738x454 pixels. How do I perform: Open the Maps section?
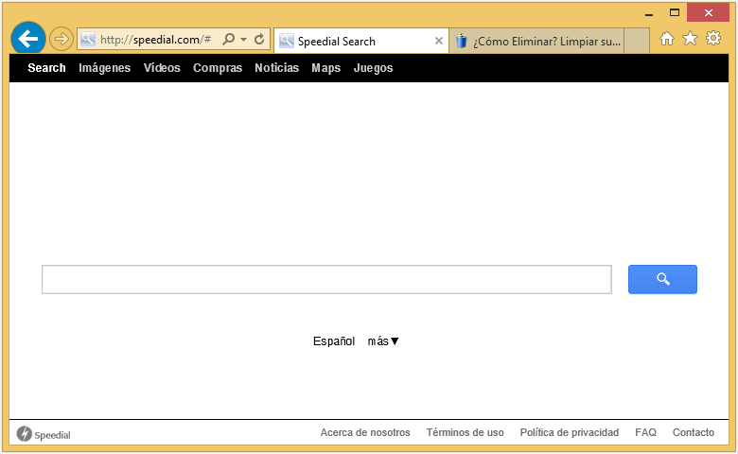(x=325, y=68)
